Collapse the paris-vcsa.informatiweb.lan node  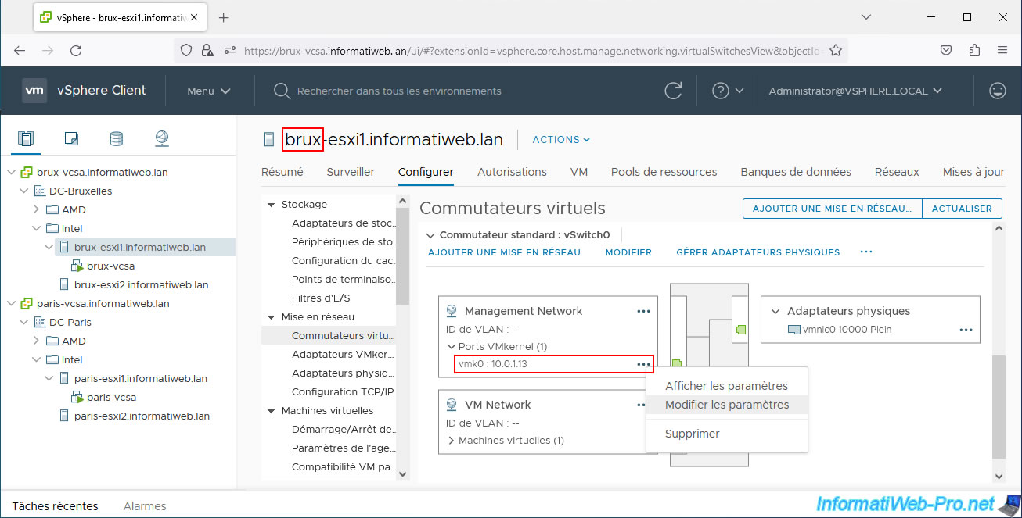tap(11, 303)
